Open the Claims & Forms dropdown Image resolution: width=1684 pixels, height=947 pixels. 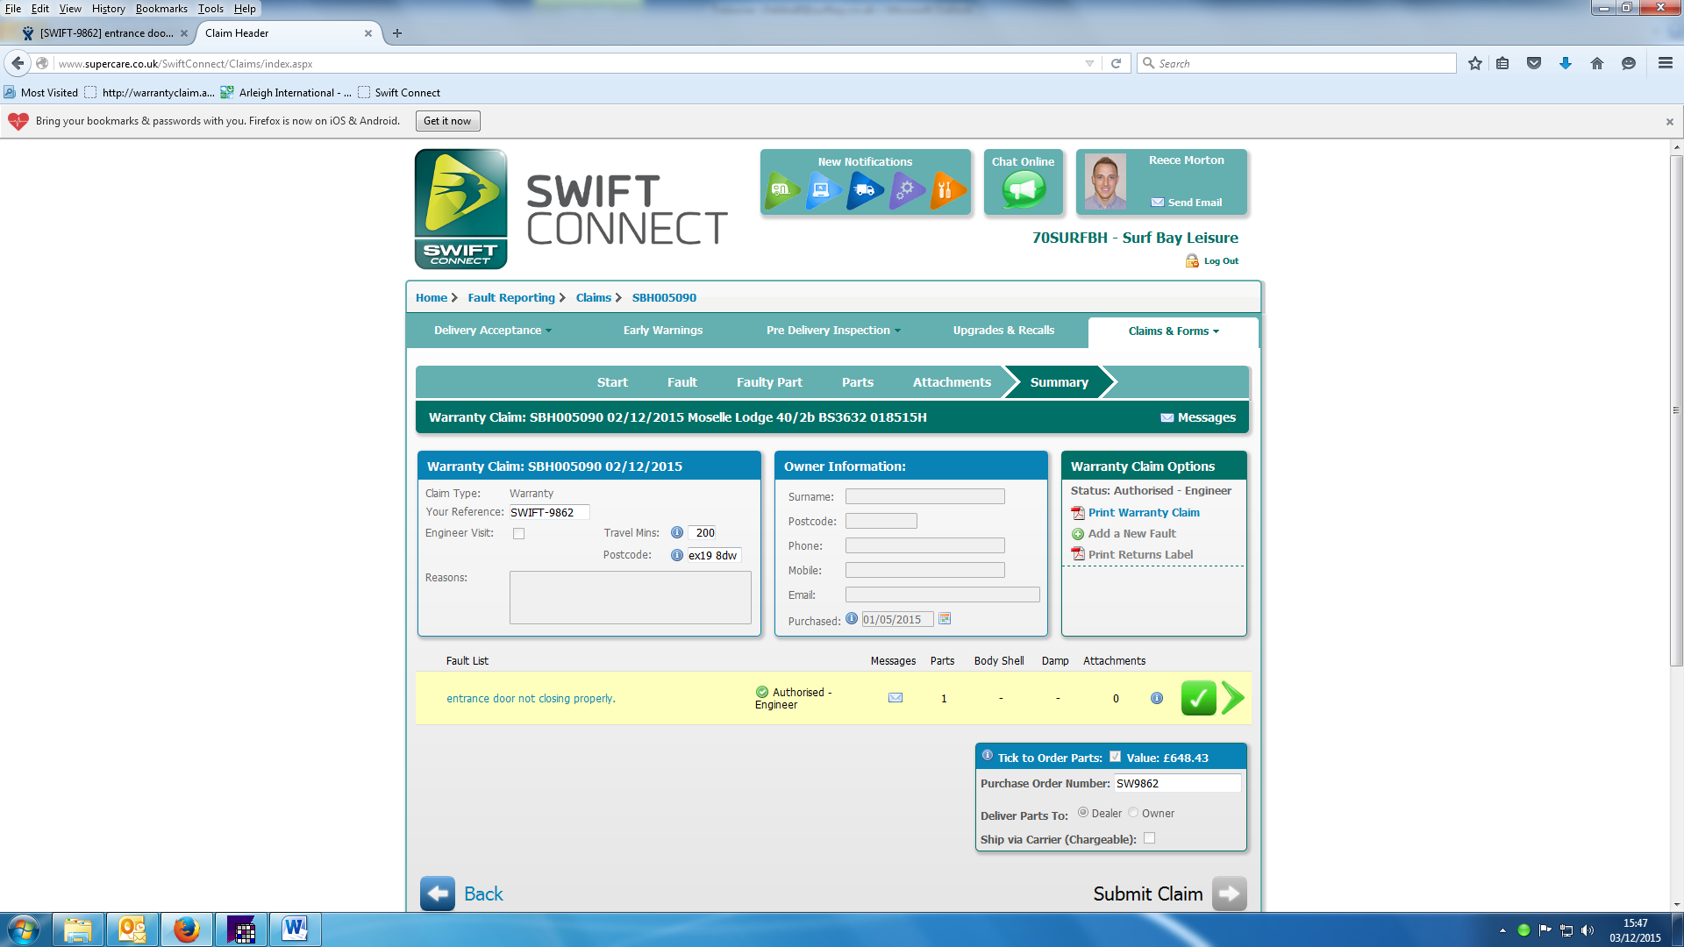[1173, 331]
